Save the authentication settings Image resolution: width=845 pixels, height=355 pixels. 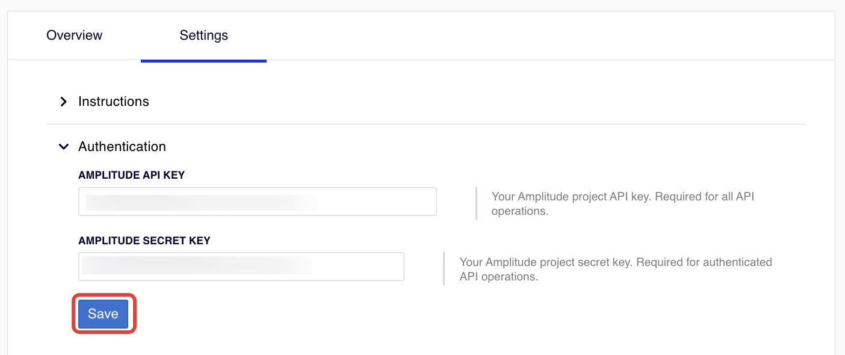coord(103,313)
